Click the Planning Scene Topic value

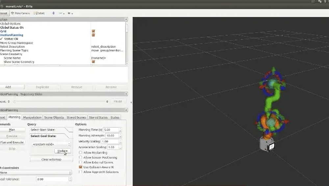[107, 50]
